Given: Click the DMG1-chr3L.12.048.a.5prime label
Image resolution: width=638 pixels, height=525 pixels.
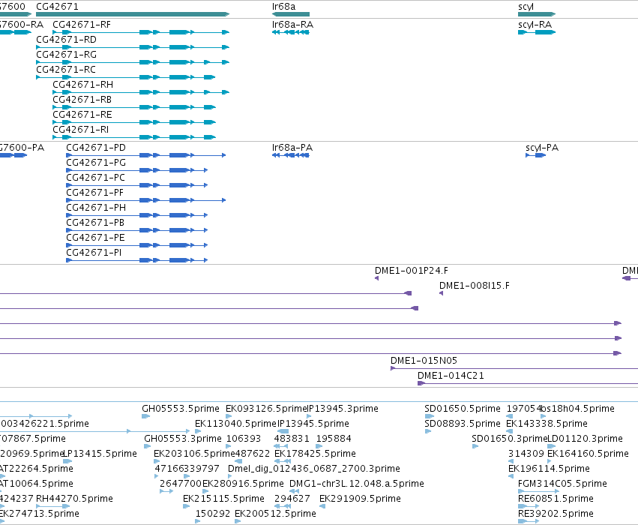Looking at the screenshot, I should [356, 484].
